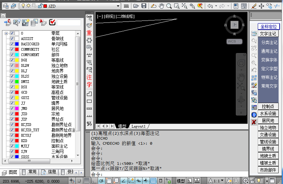Click the rectangle drawing icon in vertical toolbar
The image size is (283, 184).
click(89, 101)
